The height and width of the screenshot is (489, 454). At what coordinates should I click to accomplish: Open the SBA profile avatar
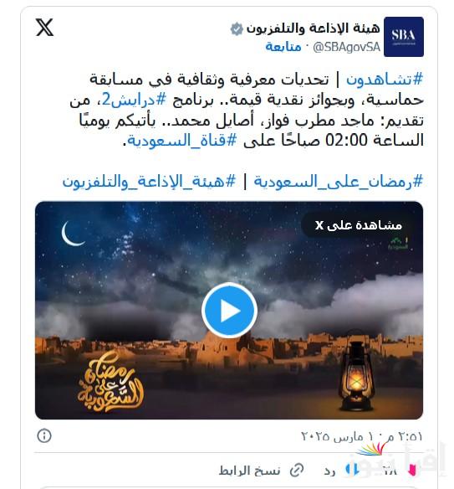(x=404, y=37)
